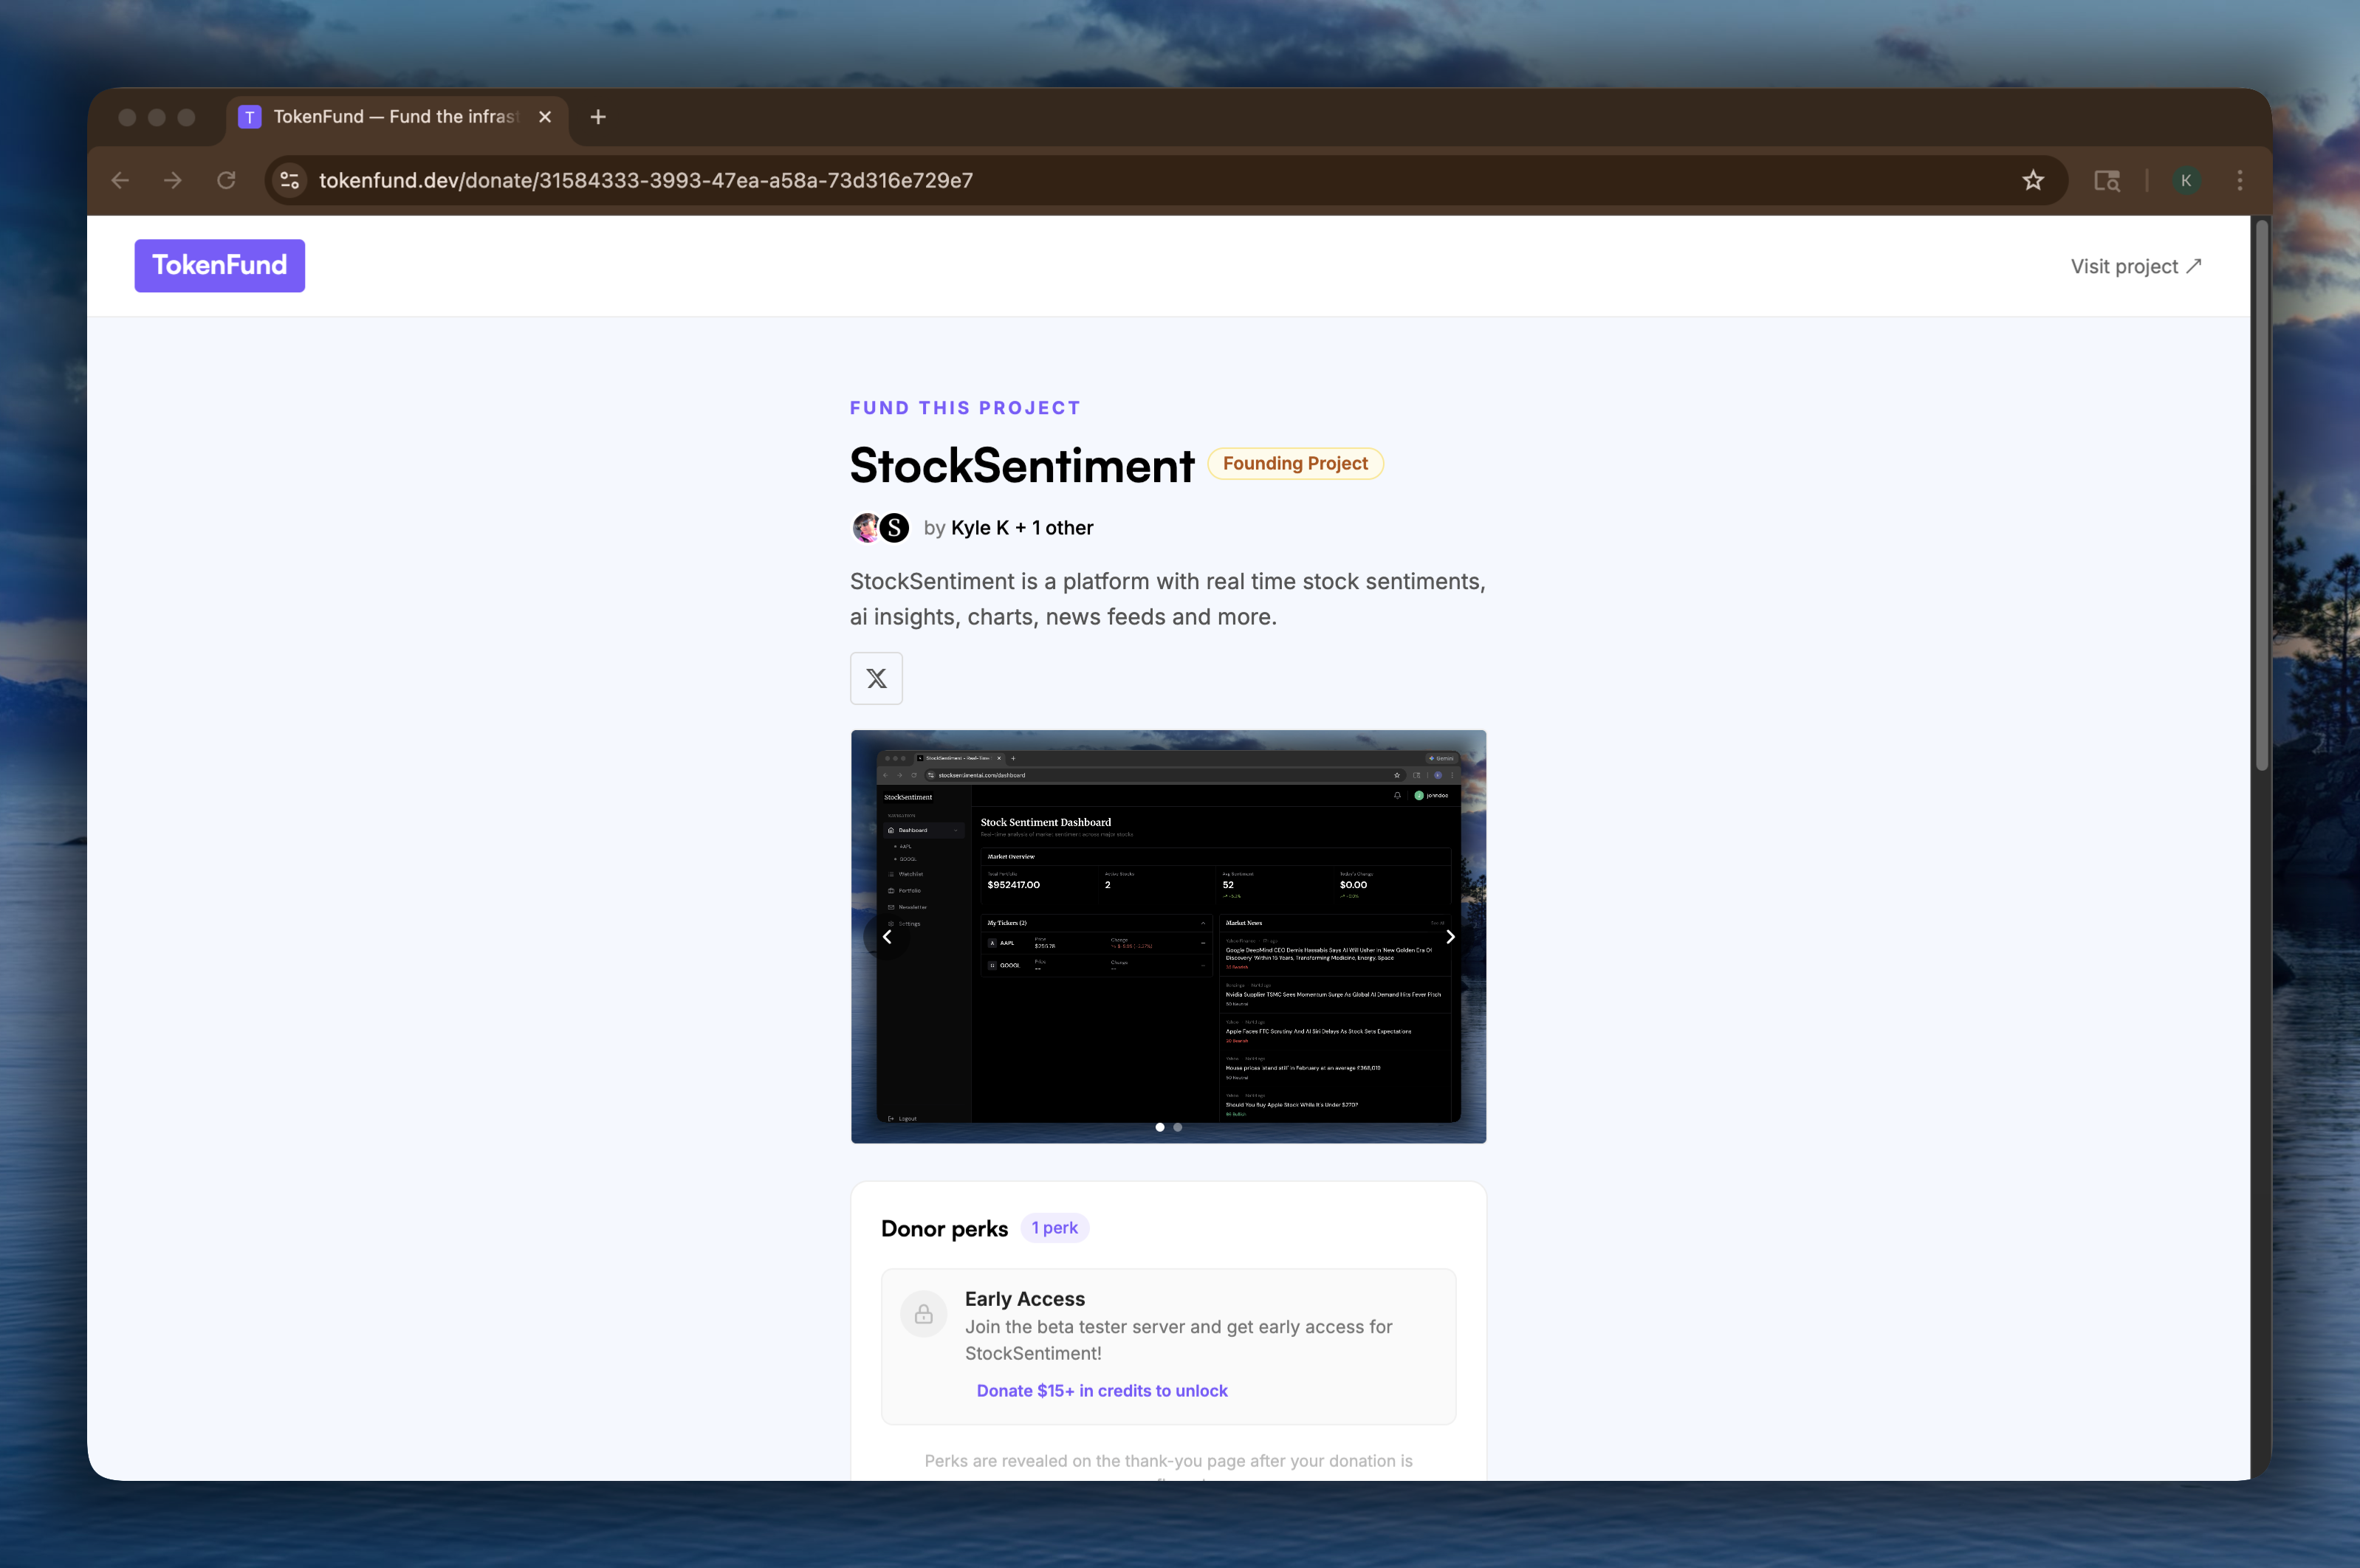This screenshot has height=1568, width=2360.
Task: Open the browser three-dot menu
Action: coord(2239,180)
